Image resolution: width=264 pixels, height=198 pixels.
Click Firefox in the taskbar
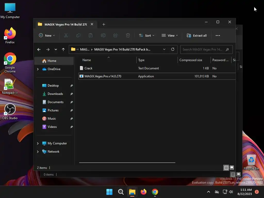(143, 192)
